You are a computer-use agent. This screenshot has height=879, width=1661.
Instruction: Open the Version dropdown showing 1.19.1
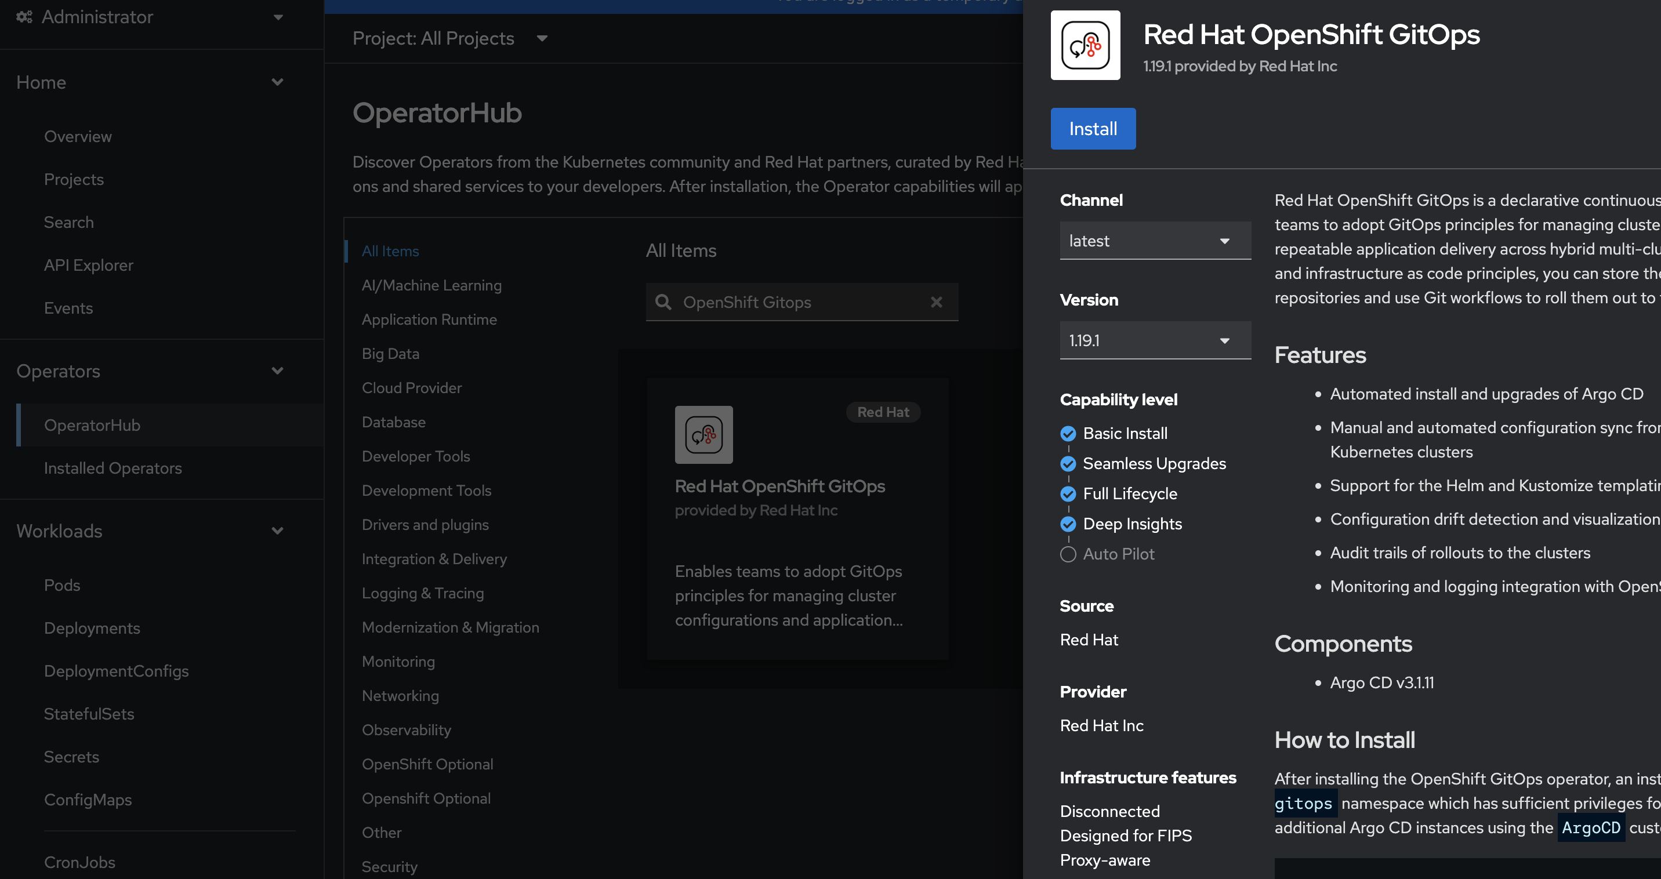pos(1154,340)
